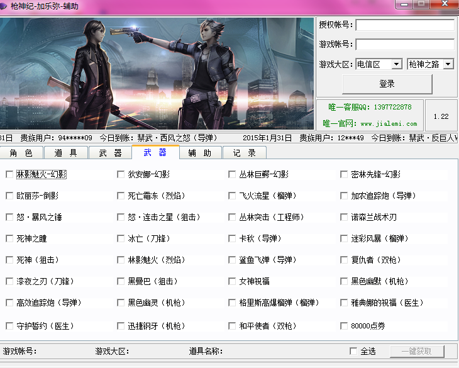Close the 枪神纪-加乐弥-辅助 window

tap(445, 4)
